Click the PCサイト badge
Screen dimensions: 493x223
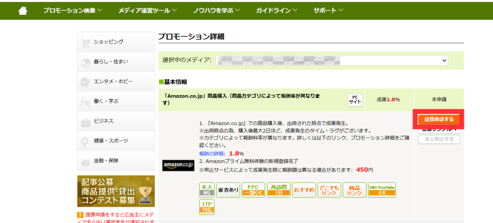point(355,100)
